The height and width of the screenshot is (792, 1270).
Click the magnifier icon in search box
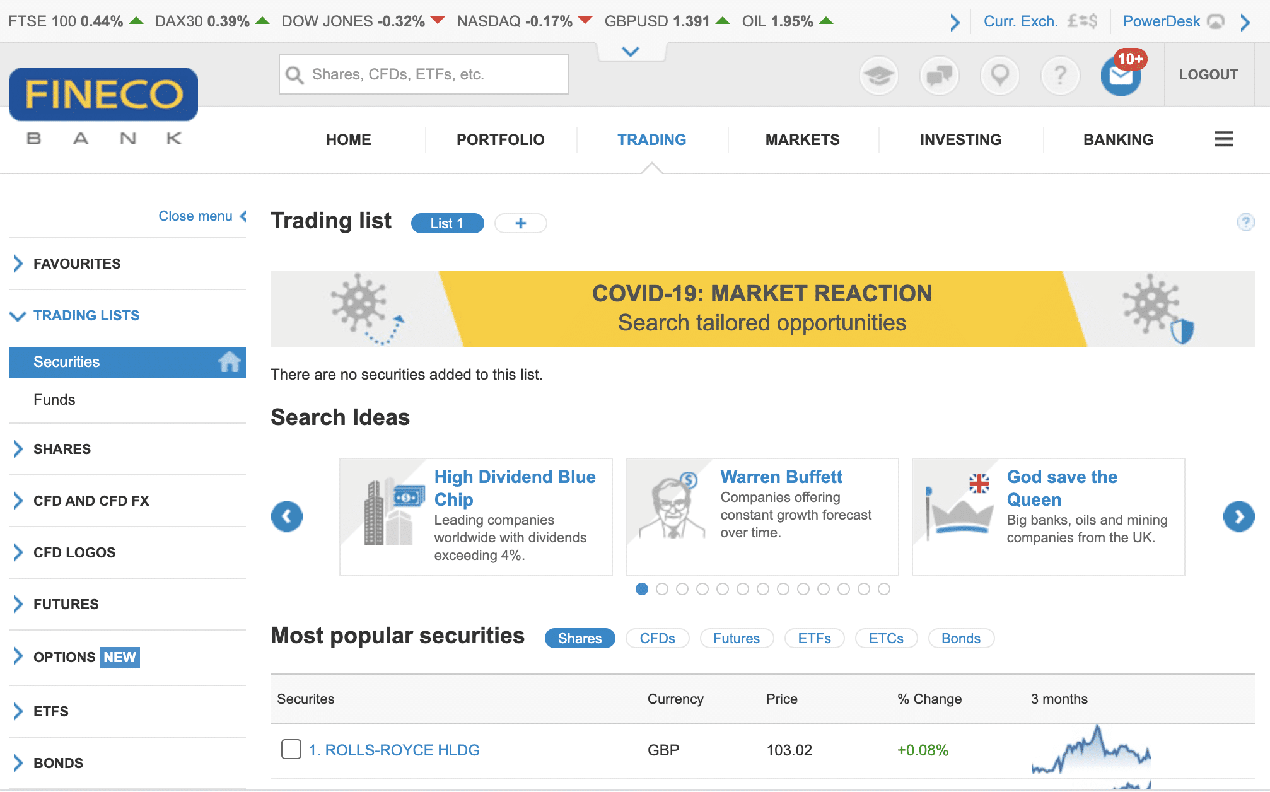point(294,75)
